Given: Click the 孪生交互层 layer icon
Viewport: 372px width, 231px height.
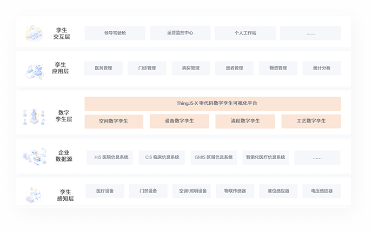Looking at the screenshot, I should pos(34,33).
